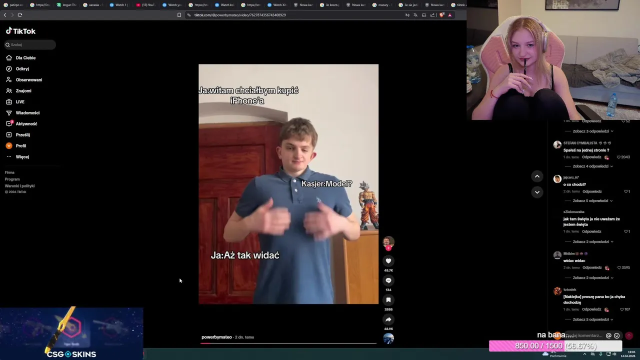Click the tiktok.com address bar URL
Image resolution: width=640 pixels, height=360 pixels.
tap(240, 15)
